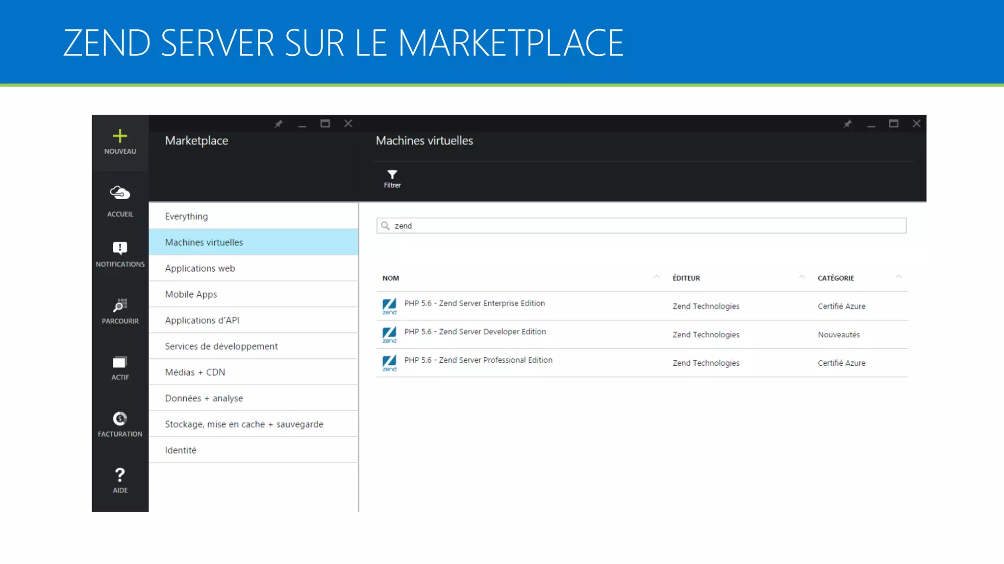Sort results by Nom column arrow
Screen dimensions: 1004x564
point(656,277)
